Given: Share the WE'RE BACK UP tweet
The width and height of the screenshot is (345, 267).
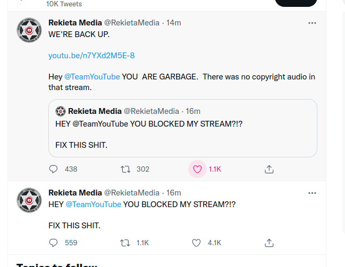Looking at the screenshot, I should (x=269, y=169).
